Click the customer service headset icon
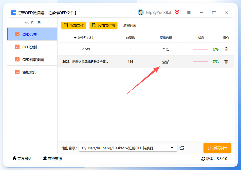The height and width of the screenshot is (170, 241). tap(45, 158)
